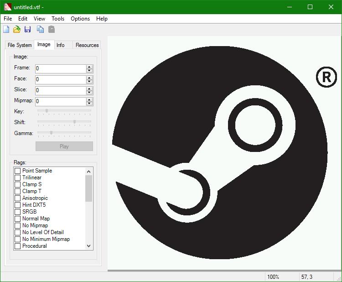Click the Flags list scrollbar thumb

(89, 188)
